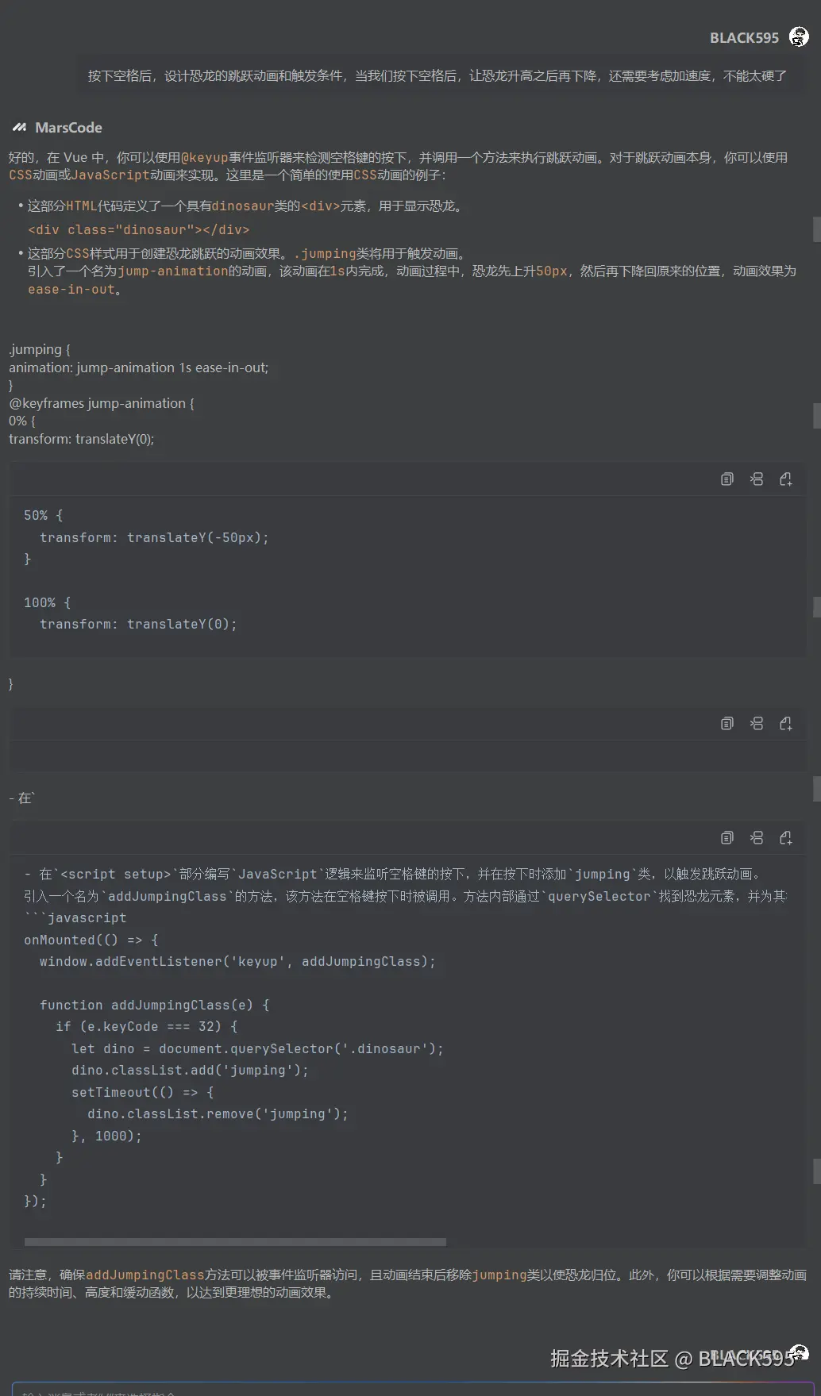The height and width of the screenshot is (1396, 821).
Task: Click the MarsCode assistant name label
Action: point(68,128)
